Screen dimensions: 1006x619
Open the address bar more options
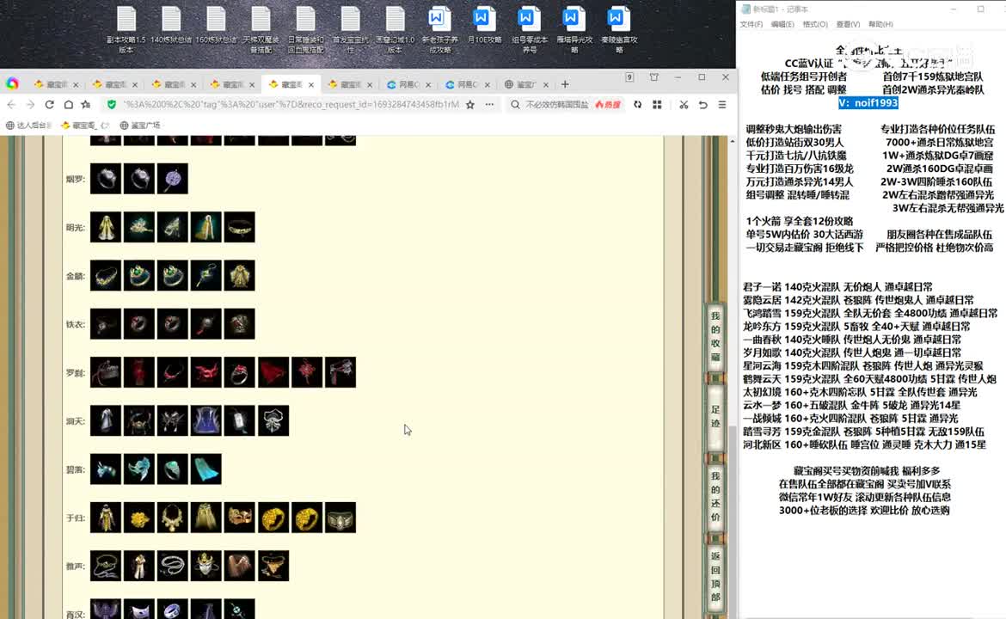click(x=489, y=105)
